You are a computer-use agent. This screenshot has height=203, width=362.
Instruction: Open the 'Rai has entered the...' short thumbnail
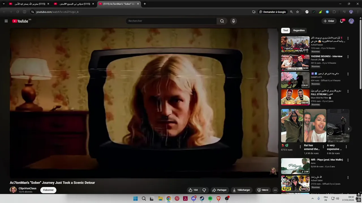coord(315,125)
